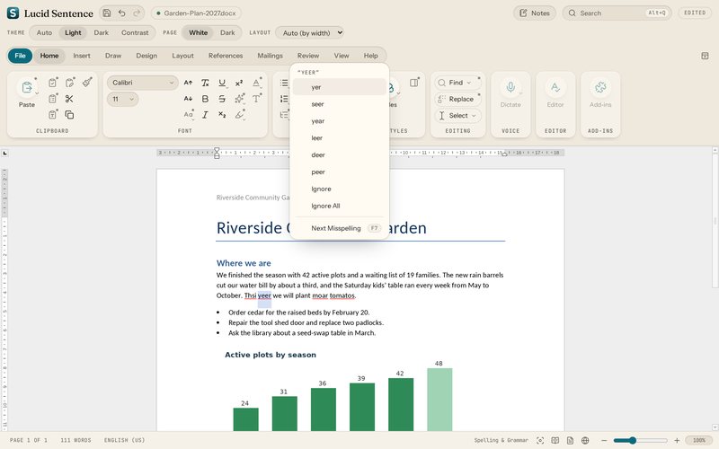This screenshot has height=449, width=719.
Task: Select Ignore All in the spelling menu
Action: (340, 206)
